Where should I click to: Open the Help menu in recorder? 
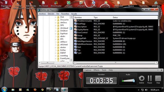click(111, 70)
